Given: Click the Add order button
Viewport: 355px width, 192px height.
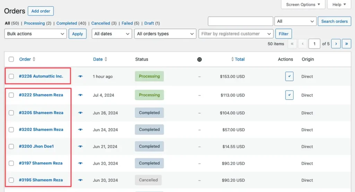Looking at the screenshot, I should [41, 11].
